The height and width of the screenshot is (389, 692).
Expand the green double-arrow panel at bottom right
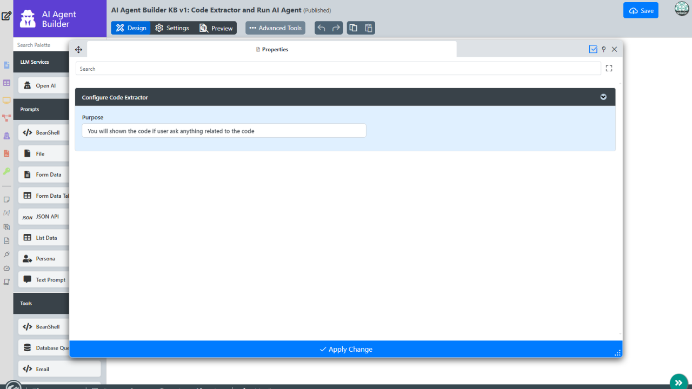pyautogui.click(x=678, y=382)
